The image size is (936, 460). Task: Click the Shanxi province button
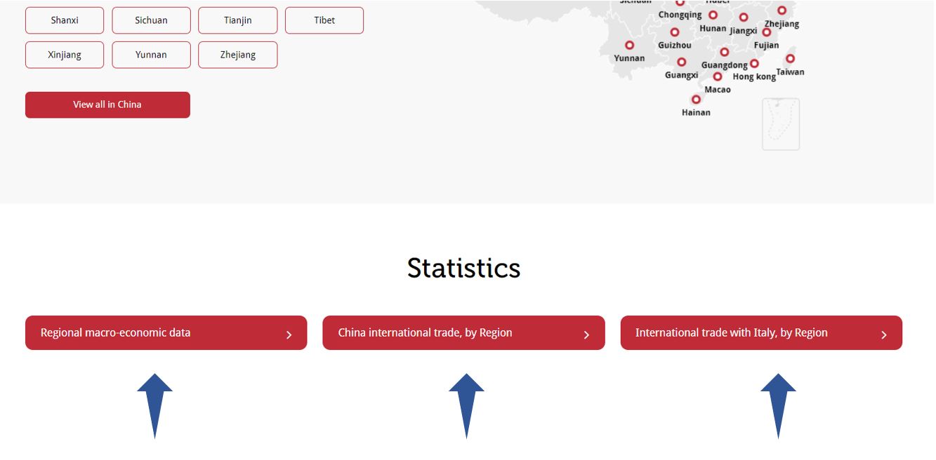tap(65, 20)
